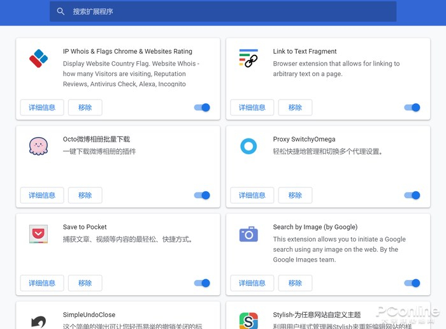Remove IP Whois & Flags via 移除
The image size is (446, 329).
point(85,107)
